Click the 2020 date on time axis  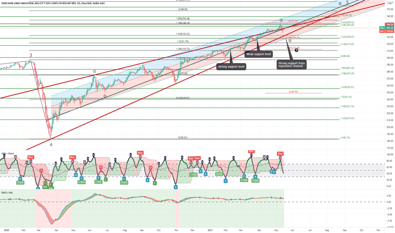click(6, 230)
